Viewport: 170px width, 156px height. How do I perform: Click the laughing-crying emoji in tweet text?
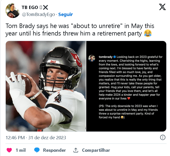(148, 33)
